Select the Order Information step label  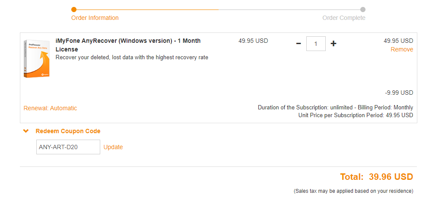tap(95, 18)
